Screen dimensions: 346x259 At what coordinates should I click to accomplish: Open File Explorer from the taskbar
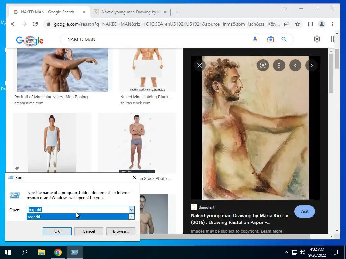(x=41, y=252)
